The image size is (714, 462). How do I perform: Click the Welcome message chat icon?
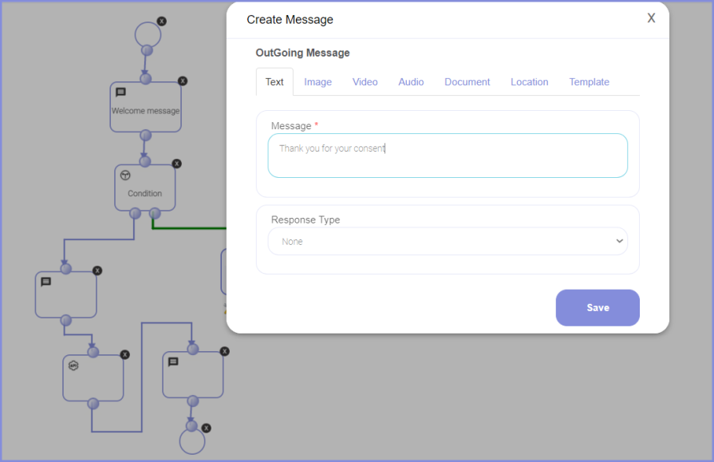[120, 92]
